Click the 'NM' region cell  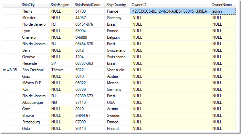[x=61, y=102]
